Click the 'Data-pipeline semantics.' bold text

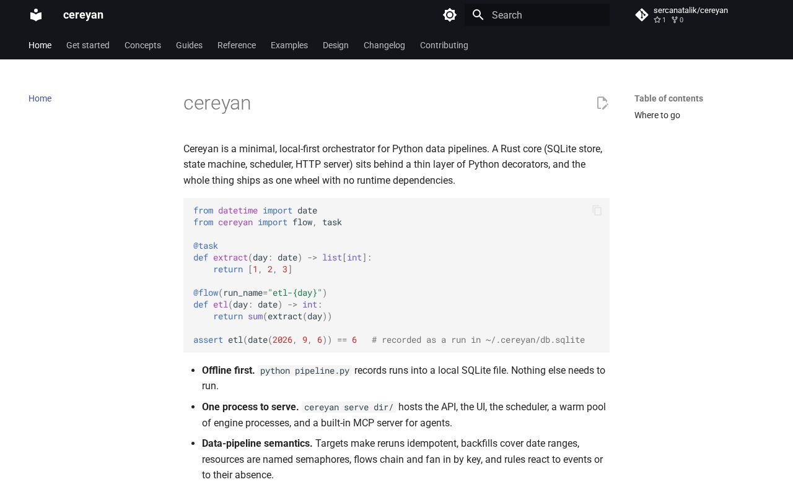coord(257,443)
